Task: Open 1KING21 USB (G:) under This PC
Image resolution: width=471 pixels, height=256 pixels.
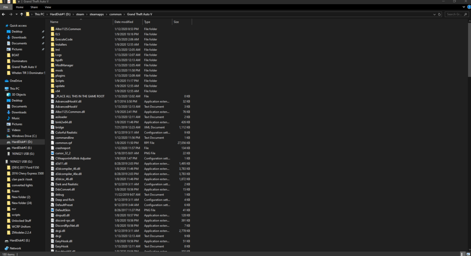Action: click(x=23, y=154)
